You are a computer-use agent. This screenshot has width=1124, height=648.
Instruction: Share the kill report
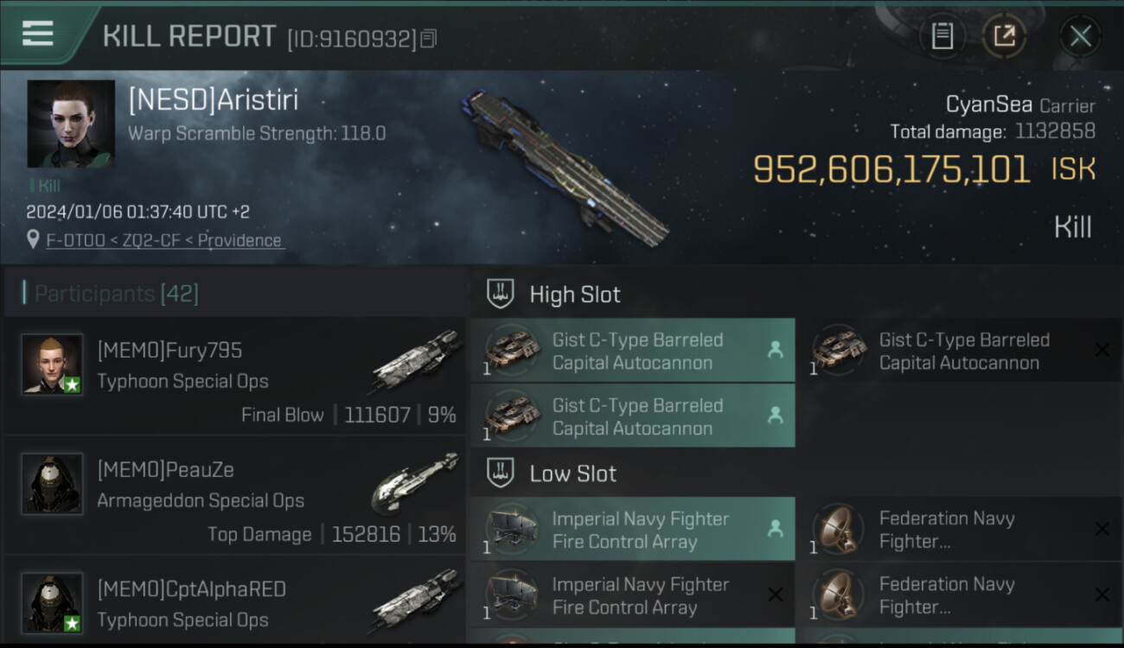click(1004, 36)
